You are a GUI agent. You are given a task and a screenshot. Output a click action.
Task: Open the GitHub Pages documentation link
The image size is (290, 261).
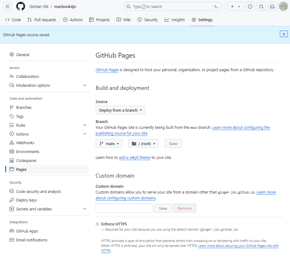tap(107, 70)
